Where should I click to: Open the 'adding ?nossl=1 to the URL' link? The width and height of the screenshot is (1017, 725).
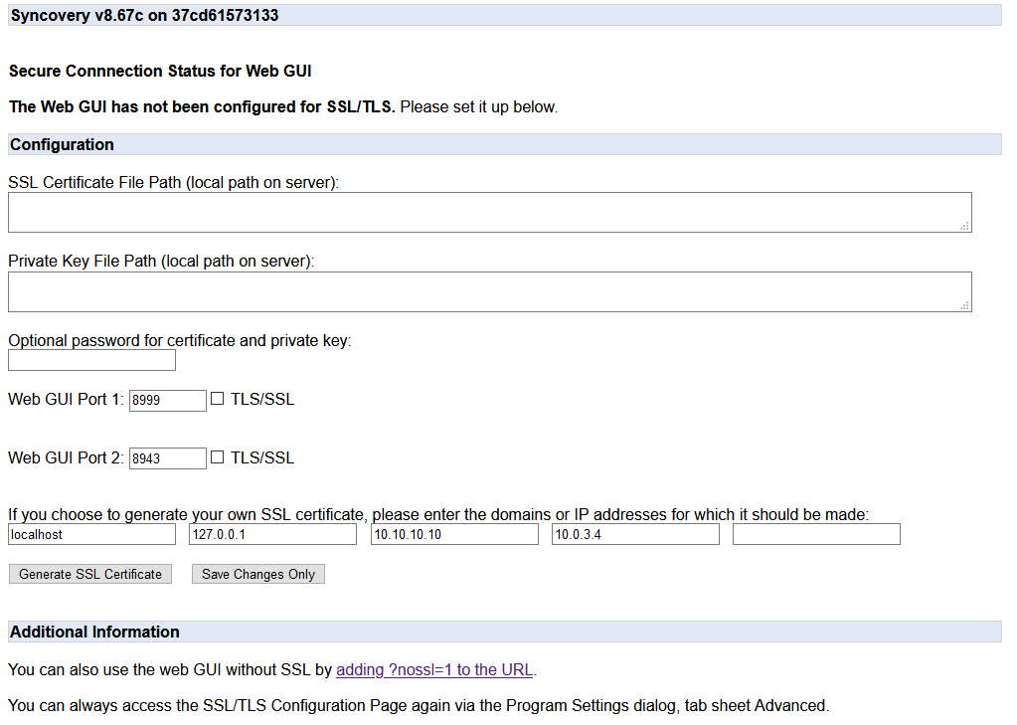[x=434, y=670]
